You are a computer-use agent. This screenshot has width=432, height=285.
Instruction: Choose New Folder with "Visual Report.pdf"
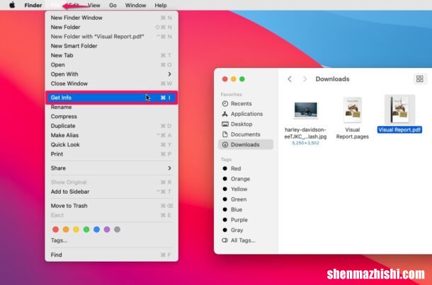[111, 37]
